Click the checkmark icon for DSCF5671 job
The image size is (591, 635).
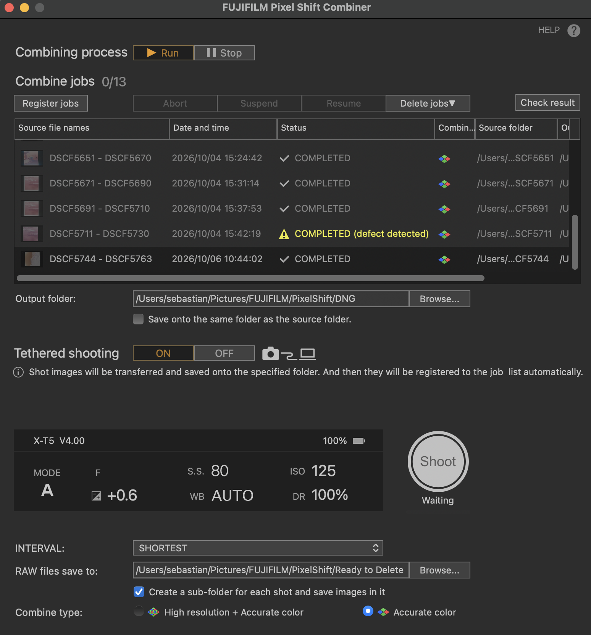[x=284, y=183]
